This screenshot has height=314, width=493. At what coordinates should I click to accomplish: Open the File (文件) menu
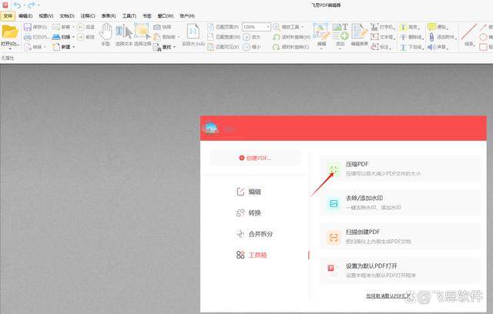(8, 15)
